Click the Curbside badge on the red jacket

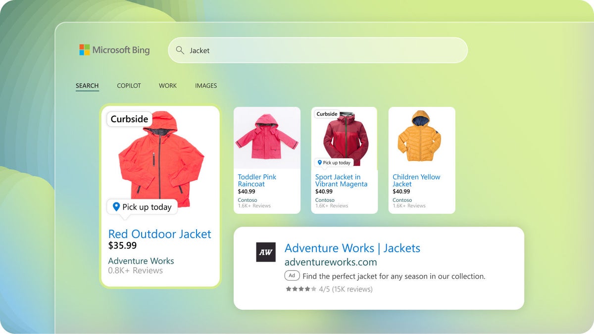(x=128, y=119)
